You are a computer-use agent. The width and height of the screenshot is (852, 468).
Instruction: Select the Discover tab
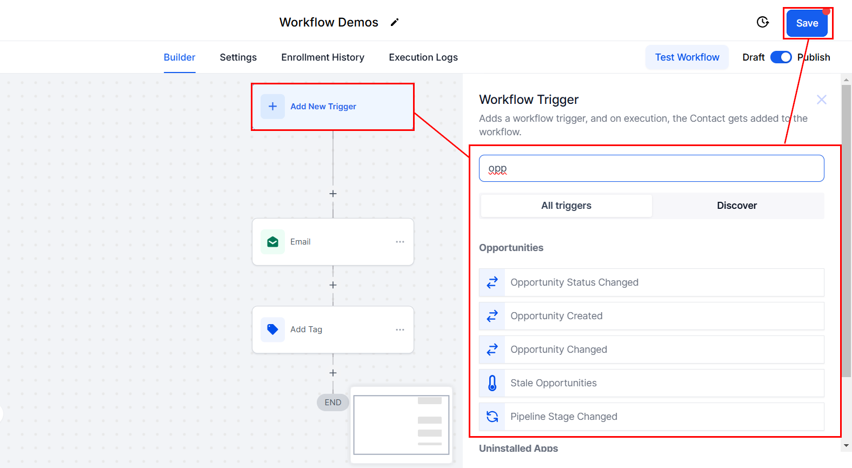737,206
